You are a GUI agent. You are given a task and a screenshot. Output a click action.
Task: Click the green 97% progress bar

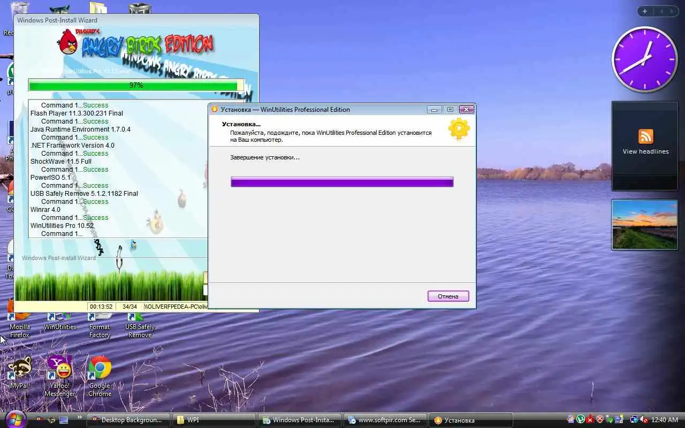(136, 86)
